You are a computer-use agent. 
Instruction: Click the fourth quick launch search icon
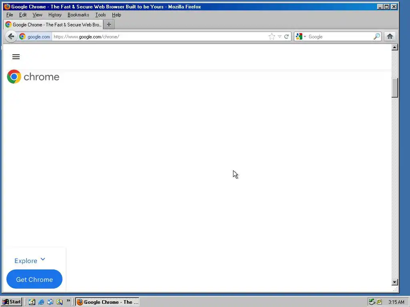click(x=59, y=302)
